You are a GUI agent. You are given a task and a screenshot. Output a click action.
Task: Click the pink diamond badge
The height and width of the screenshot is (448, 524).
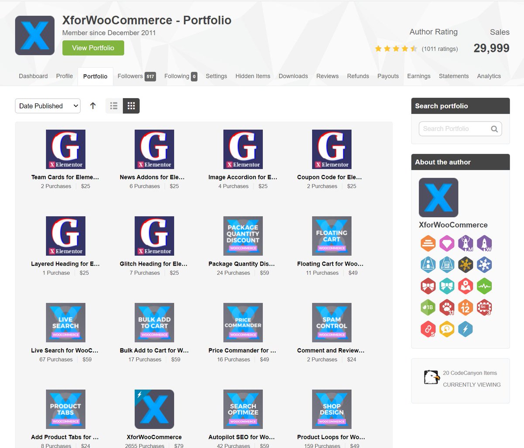pos(447,243)
